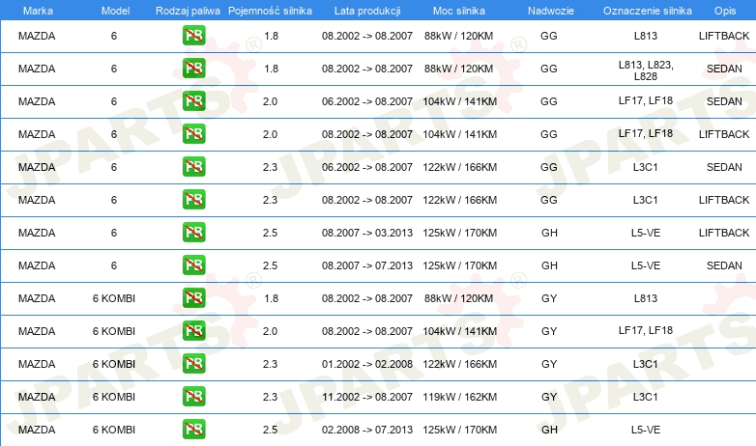Image resolution: width=756 pixels, height=446 pixels.
Task: Select 'SEDAN' in the 2.5 L5-VE row
Action: [x=724, y=265]
